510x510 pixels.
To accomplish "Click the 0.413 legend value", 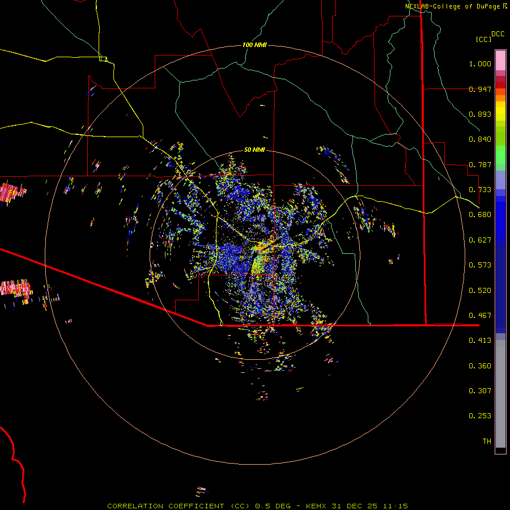I will tap(480, 341).
